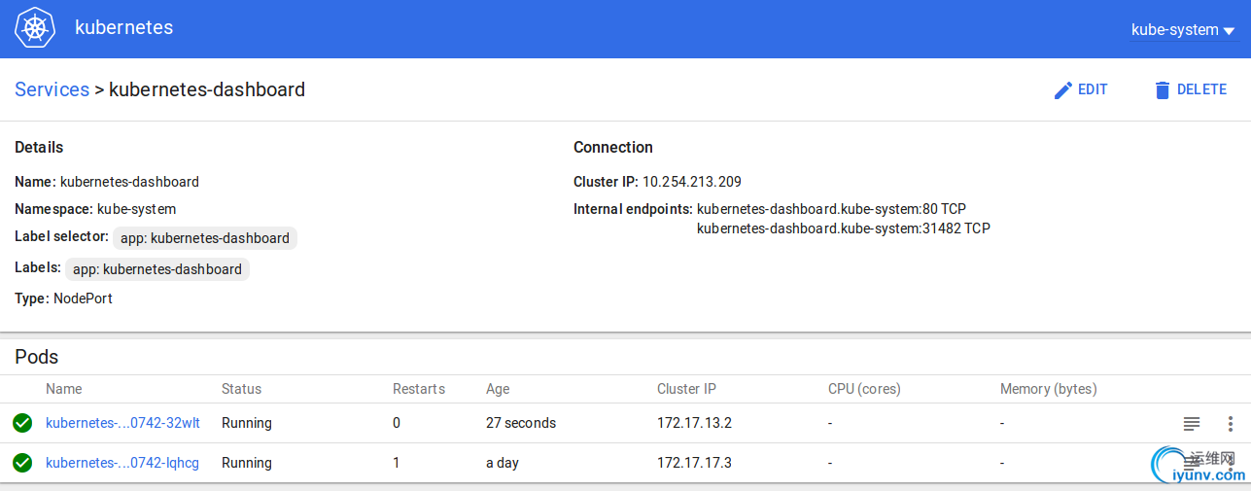Click the CPU (cores) column header

click(x=864, y=389)
